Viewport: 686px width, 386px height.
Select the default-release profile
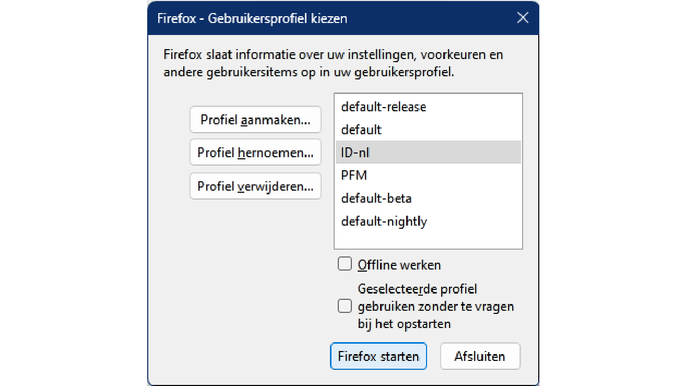point(384,107)
